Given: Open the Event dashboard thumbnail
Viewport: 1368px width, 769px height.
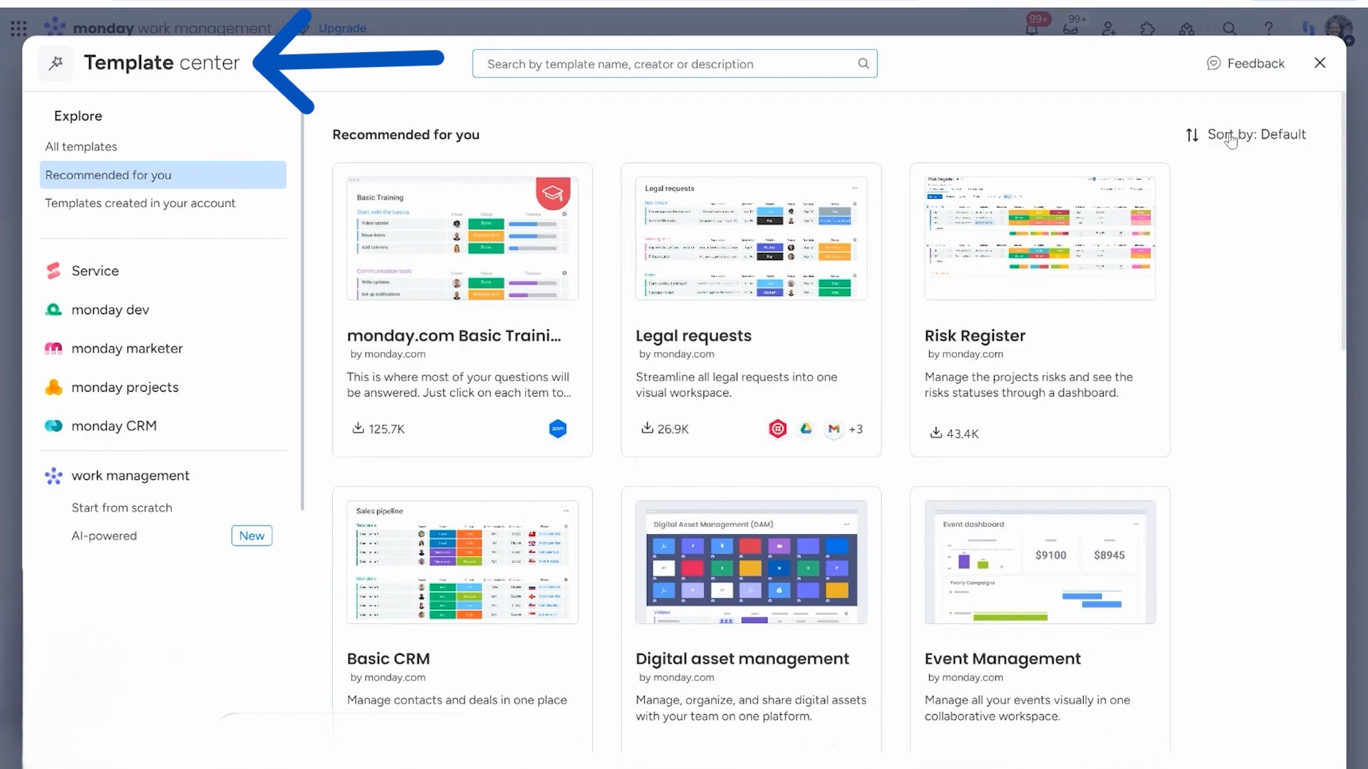Looking at the screenshot, I should (1040, 563).
